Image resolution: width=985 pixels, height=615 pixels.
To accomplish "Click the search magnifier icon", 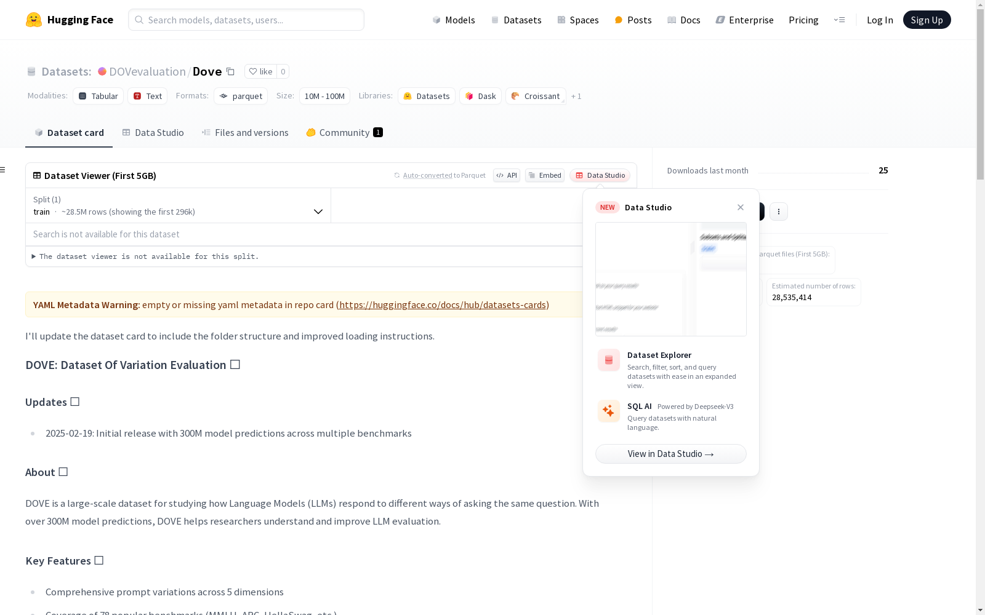I will pyautogui.click(x=139, y=20).
